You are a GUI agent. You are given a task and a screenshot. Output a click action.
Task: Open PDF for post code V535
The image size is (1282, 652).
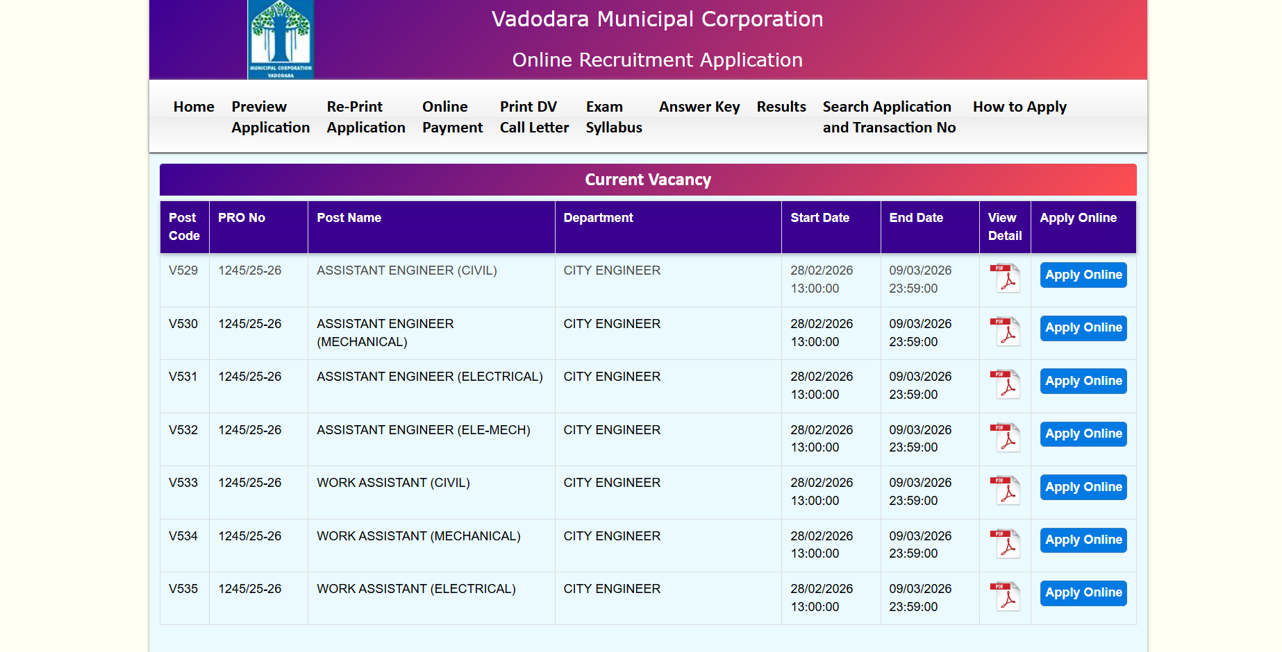pos(1005,597)
